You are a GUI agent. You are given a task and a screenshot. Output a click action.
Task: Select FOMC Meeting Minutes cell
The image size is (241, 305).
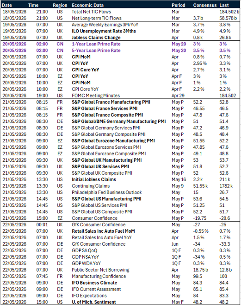pyautogui.click(x=96, y=95)
